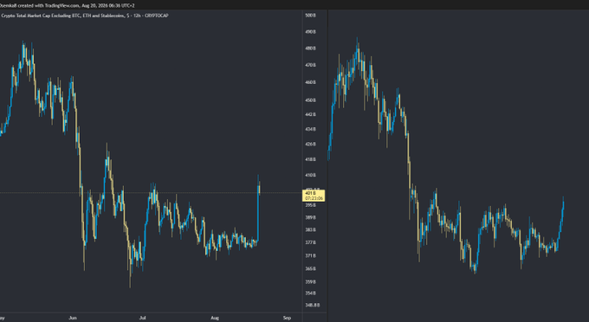Image resolution: width=589 pixels, height=322 pixels.
Task: Click the '395 B' price axis label
Action: coord(310,205)
